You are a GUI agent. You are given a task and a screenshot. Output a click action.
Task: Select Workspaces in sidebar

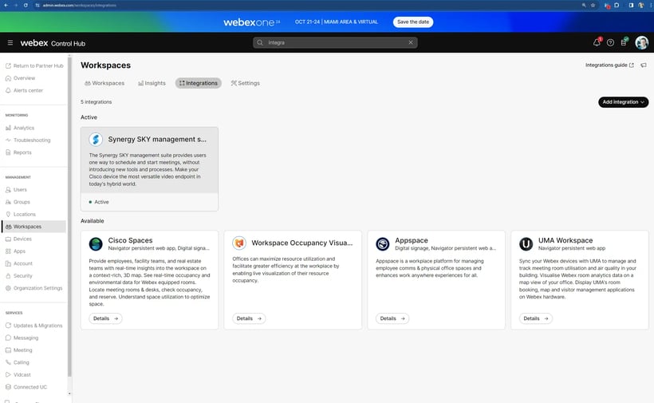(34, 227)
